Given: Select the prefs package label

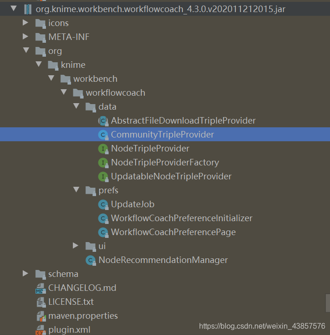Looking at the screenshot, I should [x=108, y=190].
